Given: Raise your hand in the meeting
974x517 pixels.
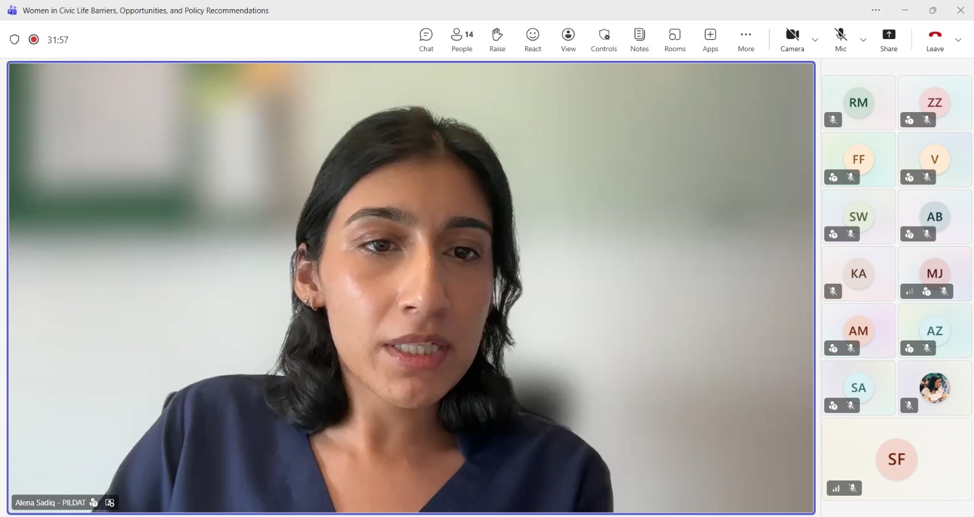Looking at the screenshot, I should click(497, 40).
